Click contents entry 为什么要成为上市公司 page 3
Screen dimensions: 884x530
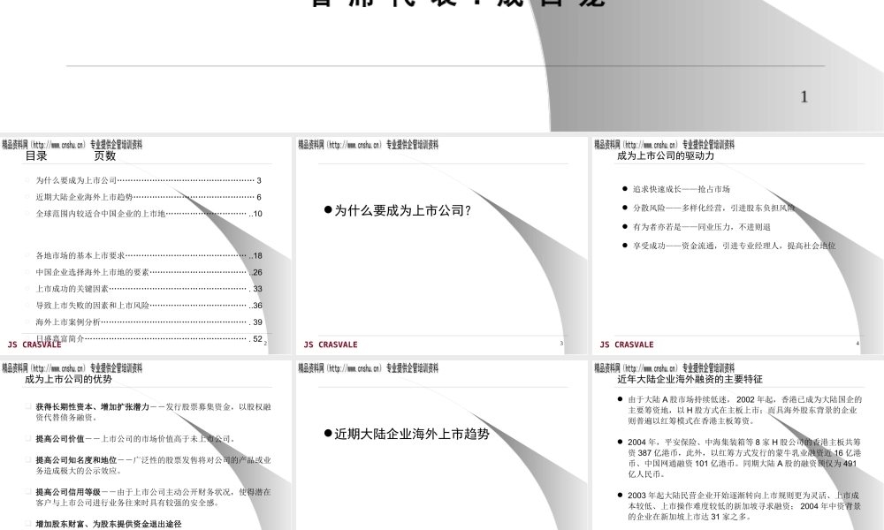(149, 180)
